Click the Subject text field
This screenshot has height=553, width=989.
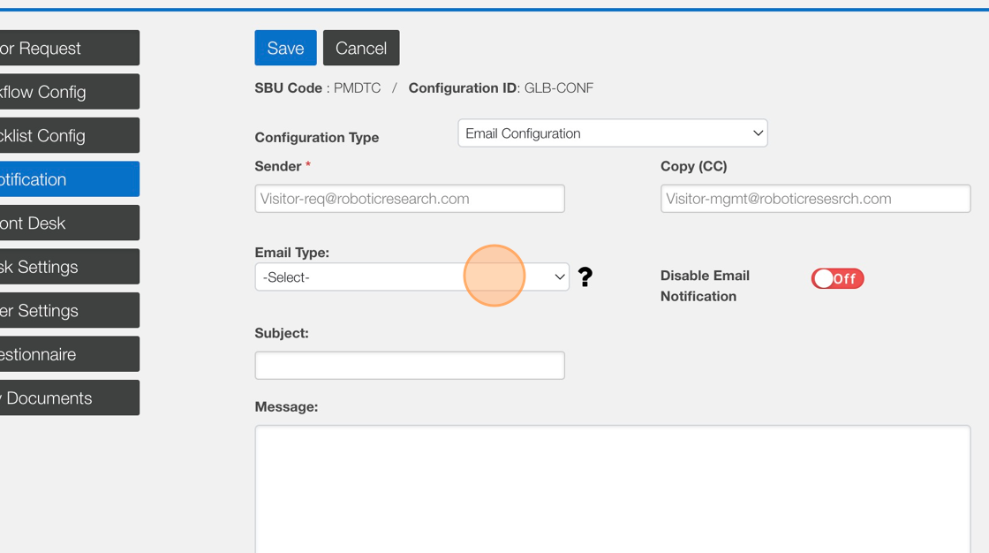coord(410,366)
